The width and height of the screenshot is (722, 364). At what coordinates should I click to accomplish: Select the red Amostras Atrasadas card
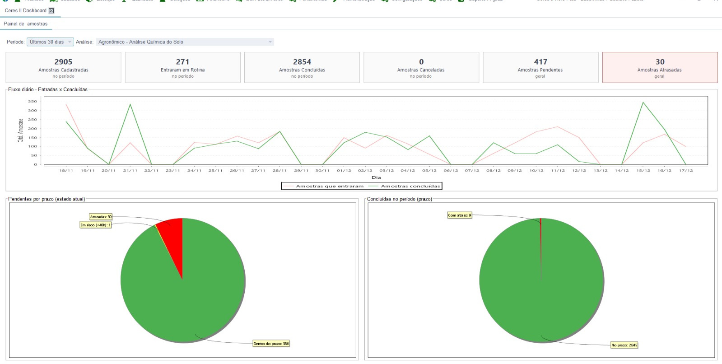click(659, 68)
